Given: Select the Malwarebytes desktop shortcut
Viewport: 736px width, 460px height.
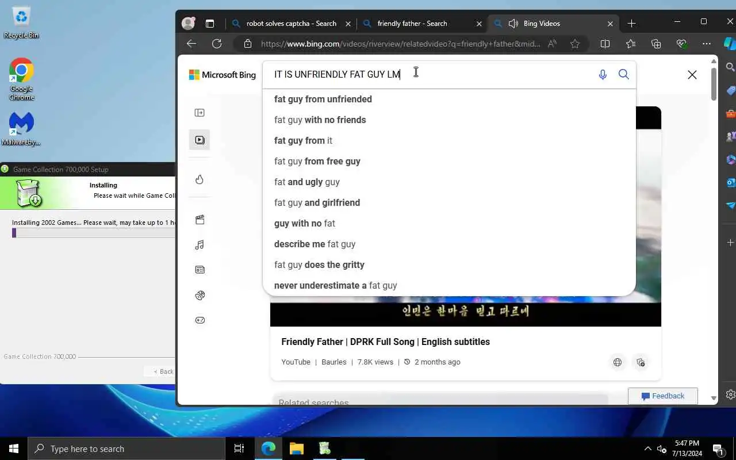Looking at the screenshot, I should (21, 129).
